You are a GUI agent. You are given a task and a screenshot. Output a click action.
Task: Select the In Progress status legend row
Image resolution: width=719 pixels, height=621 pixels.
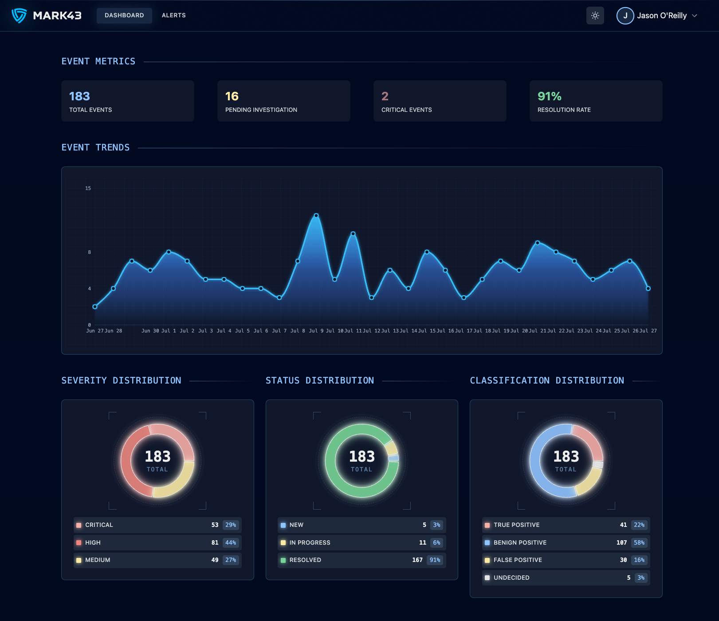[x=361, y=542]
